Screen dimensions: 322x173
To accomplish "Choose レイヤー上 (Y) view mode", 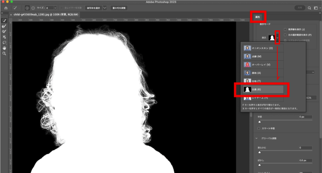I will (x=263, y=98).
